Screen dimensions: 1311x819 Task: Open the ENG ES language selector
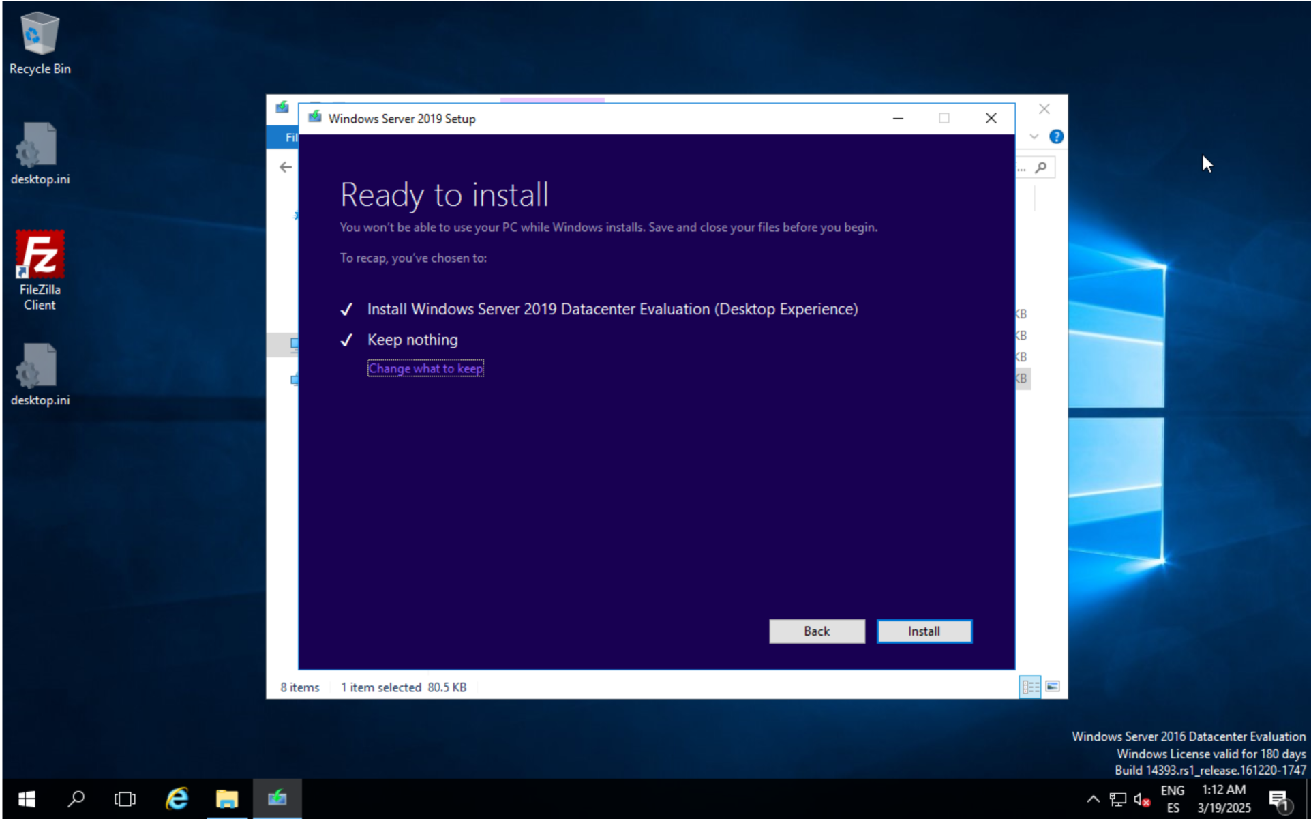coord(1173,799)
